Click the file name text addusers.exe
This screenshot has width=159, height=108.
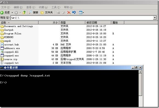(12, 48)
